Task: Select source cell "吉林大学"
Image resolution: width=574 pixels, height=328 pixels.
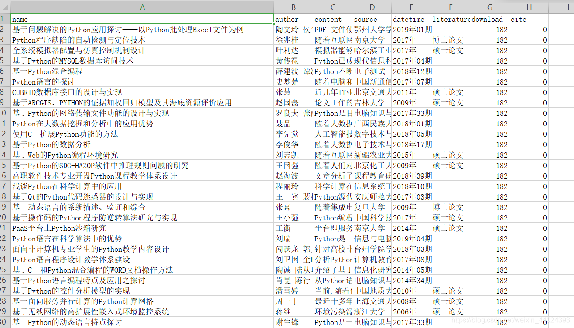Action: tap(372, 103)
